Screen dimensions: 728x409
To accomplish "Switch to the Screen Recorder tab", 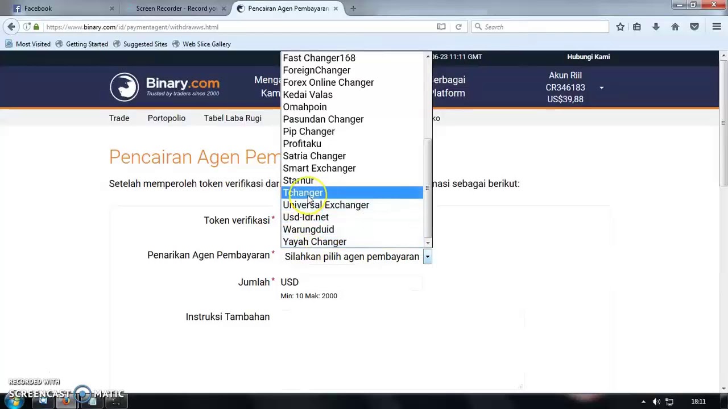I will [x=176, y=9].
